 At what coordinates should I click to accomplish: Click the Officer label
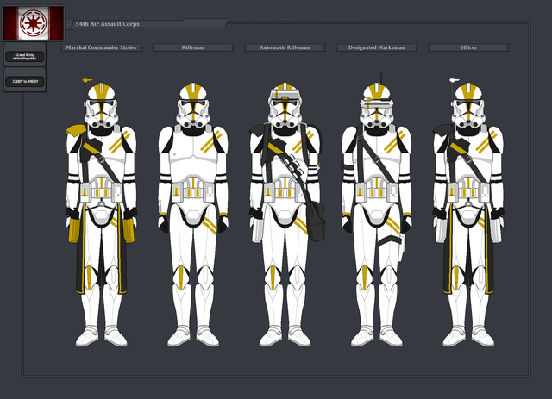468,47
